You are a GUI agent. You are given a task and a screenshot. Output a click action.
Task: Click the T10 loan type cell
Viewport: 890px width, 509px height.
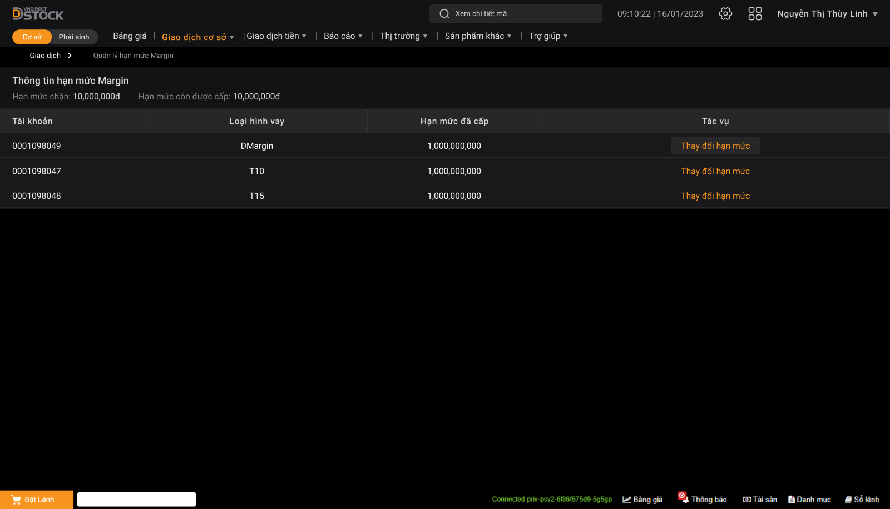[257, 171]
